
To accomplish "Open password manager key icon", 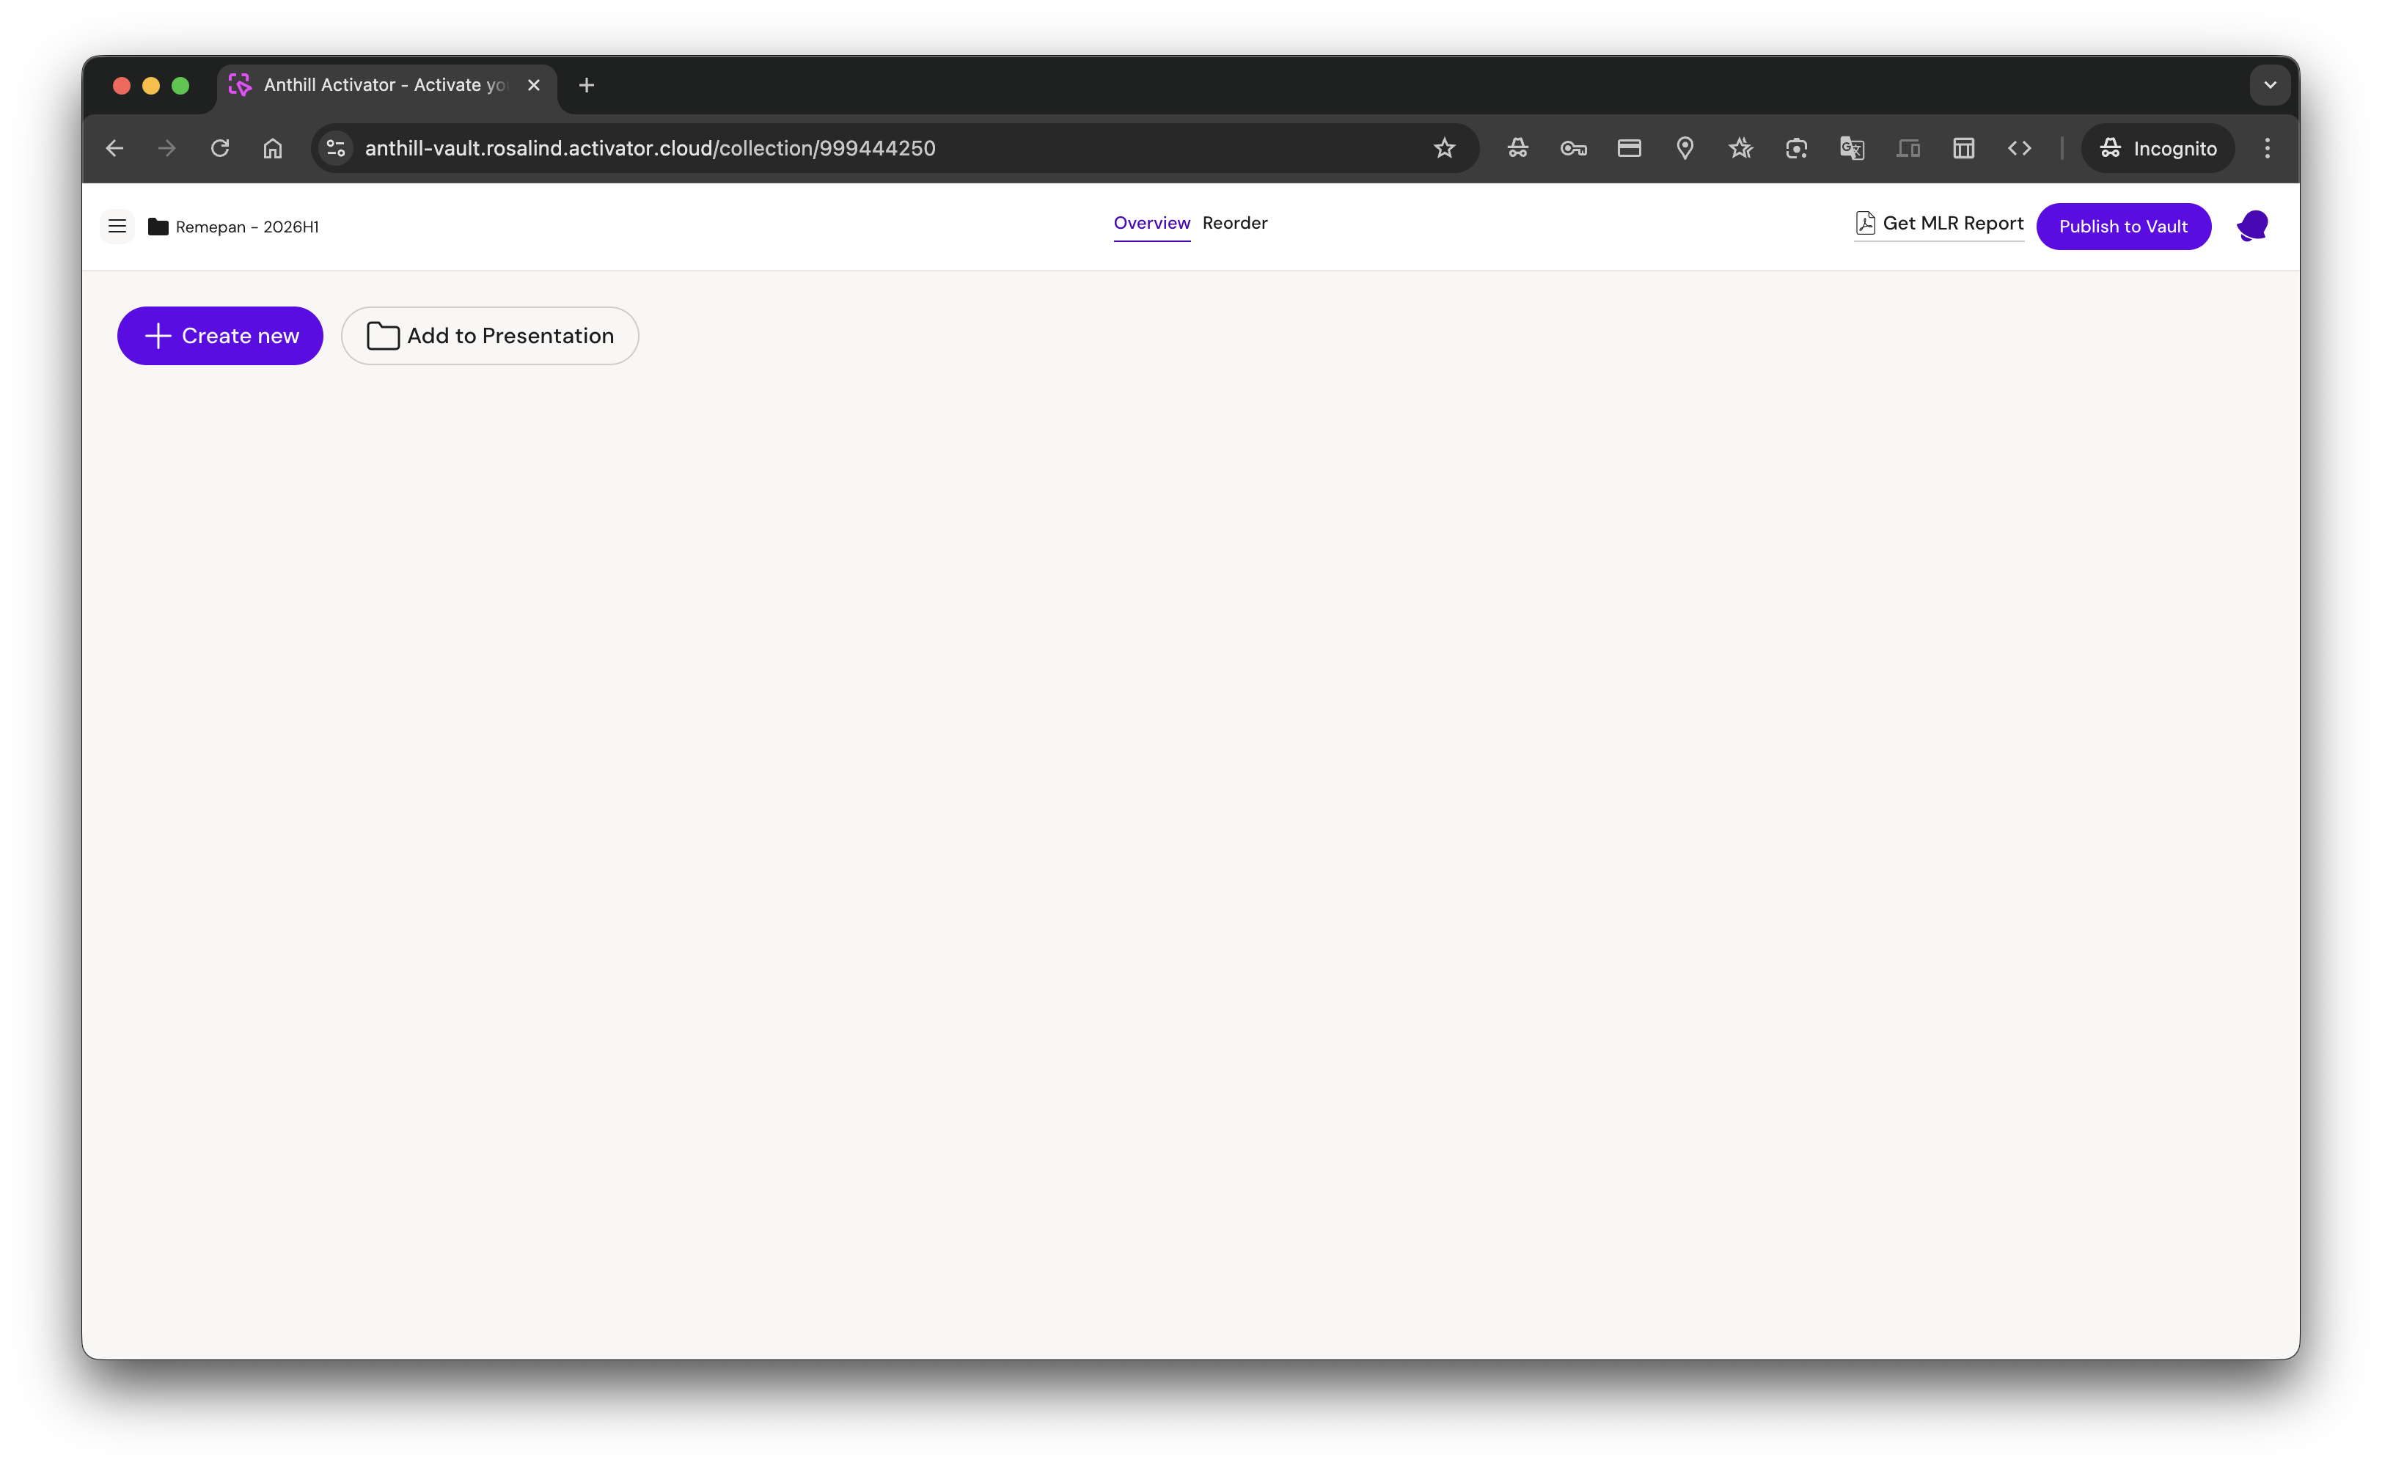I will pos(1573,149).
